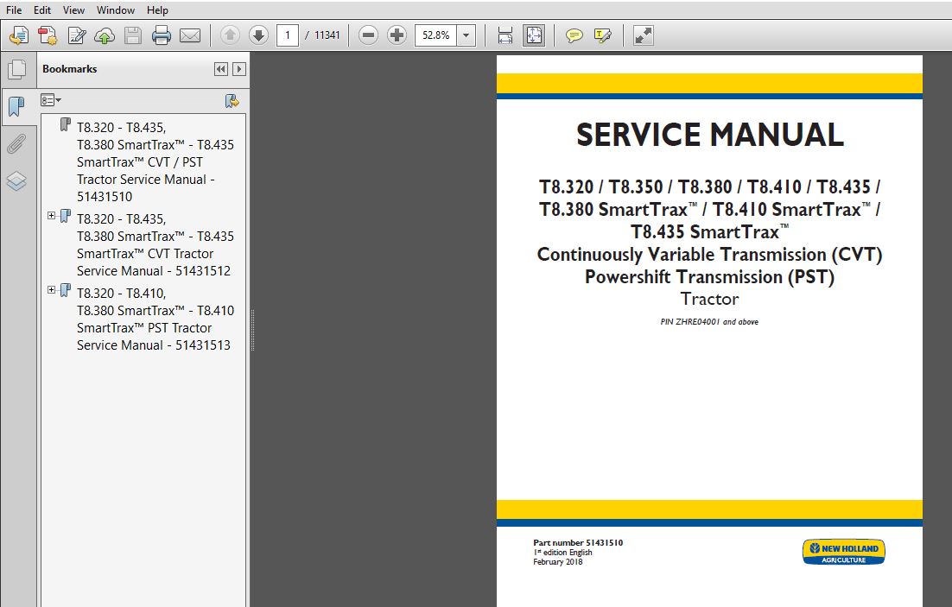Go to next page arrow
The width and height of the screenshot is (952, 607).
pyautogui.click(x=258, y=35)
